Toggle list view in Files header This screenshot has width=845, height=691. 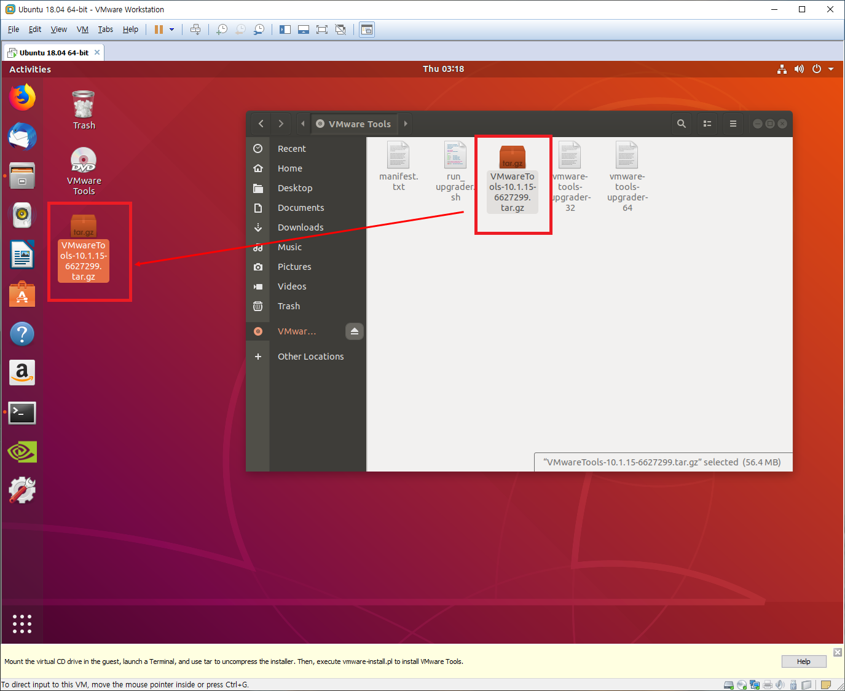pyautogui.click(x=707, y=124)
